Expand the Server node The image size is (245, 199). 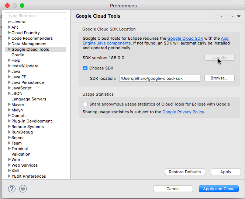pyautogui.click(x=9, y=138)
